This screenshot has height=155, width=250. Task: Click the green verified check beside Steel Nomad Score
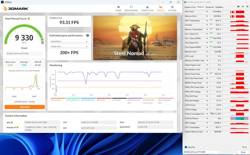tap(28, 18)
